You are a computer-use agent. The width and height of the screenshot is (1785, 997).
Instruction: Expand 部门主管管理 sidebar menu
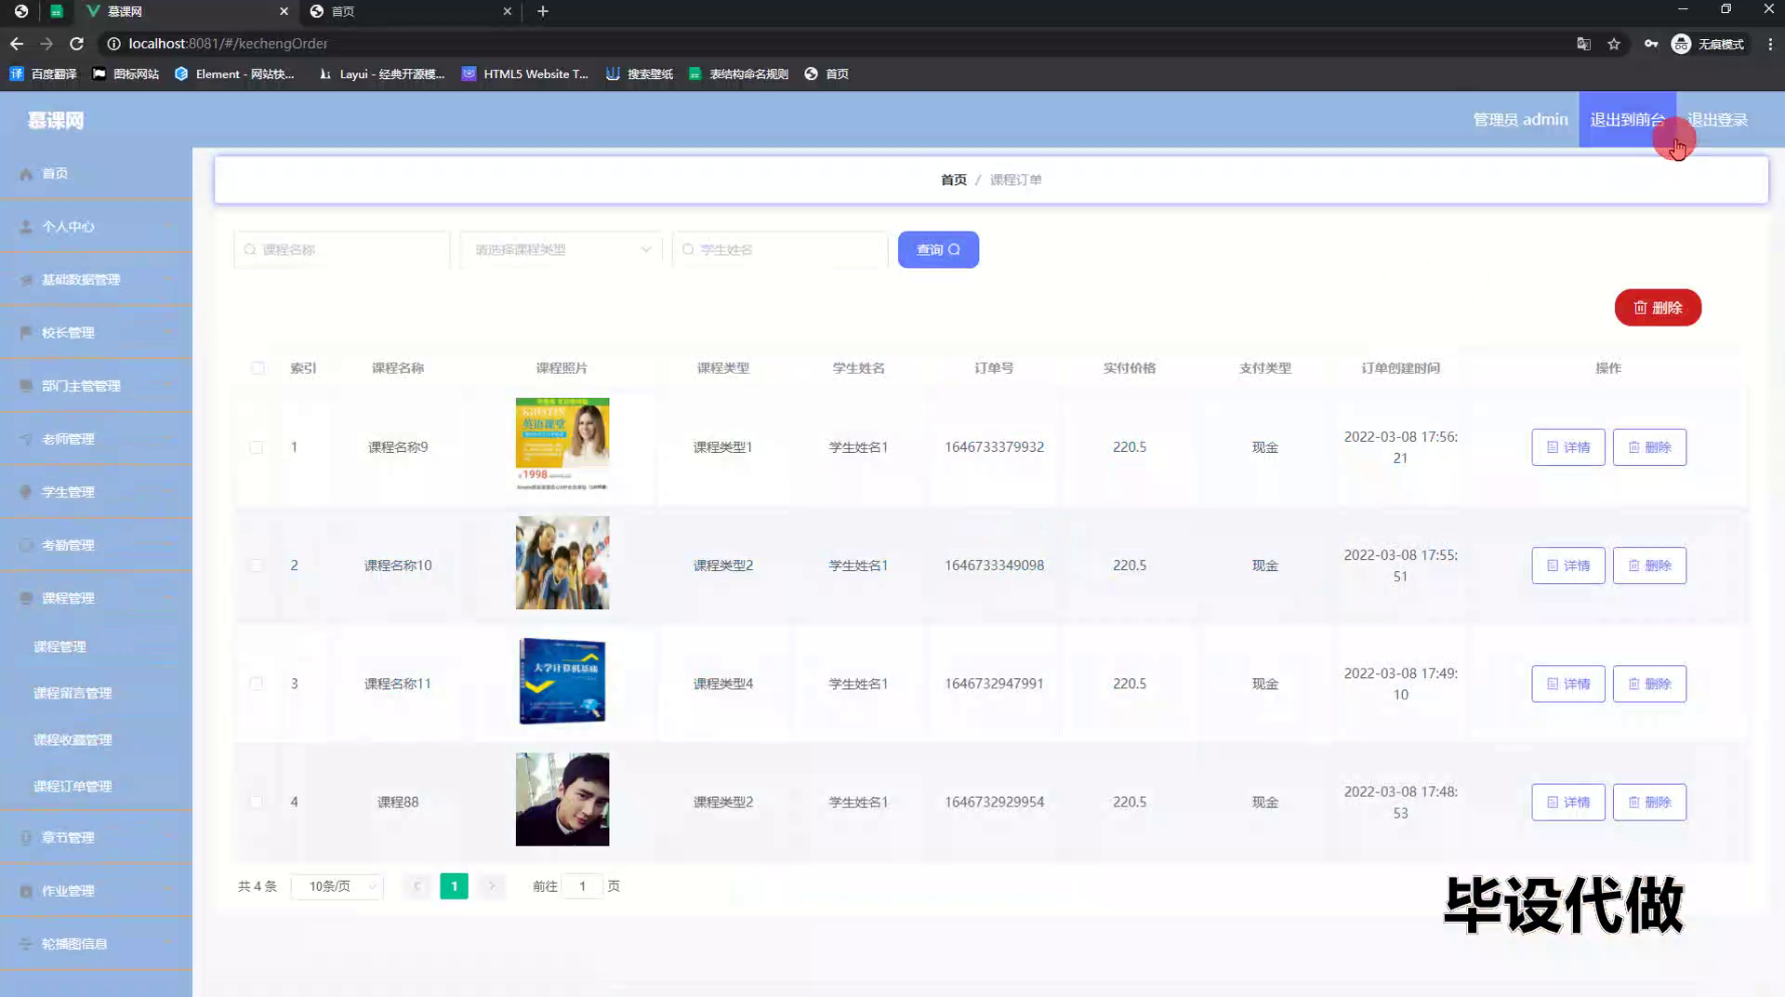pyautogui.click(x=96, y=385)
